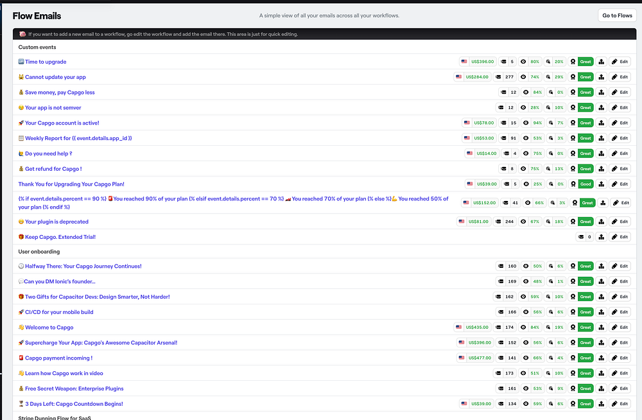Screen dimensions: 642x420
Task: Click the 'Good' rating badge on Thank You row
Action: point(586,184)
